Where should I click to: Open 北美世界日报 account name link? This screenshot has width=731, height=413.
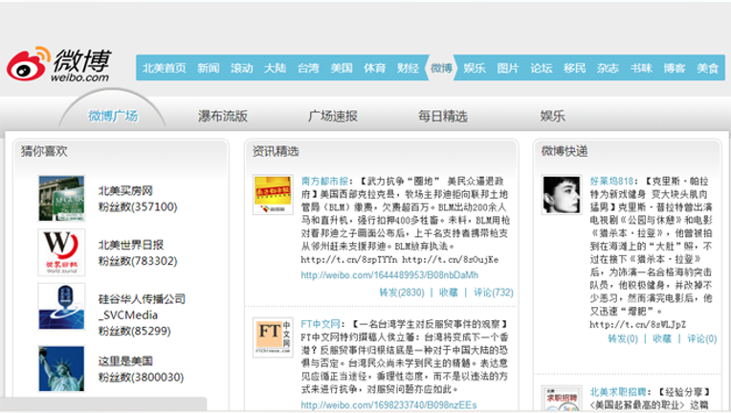[x=131, y=245]
